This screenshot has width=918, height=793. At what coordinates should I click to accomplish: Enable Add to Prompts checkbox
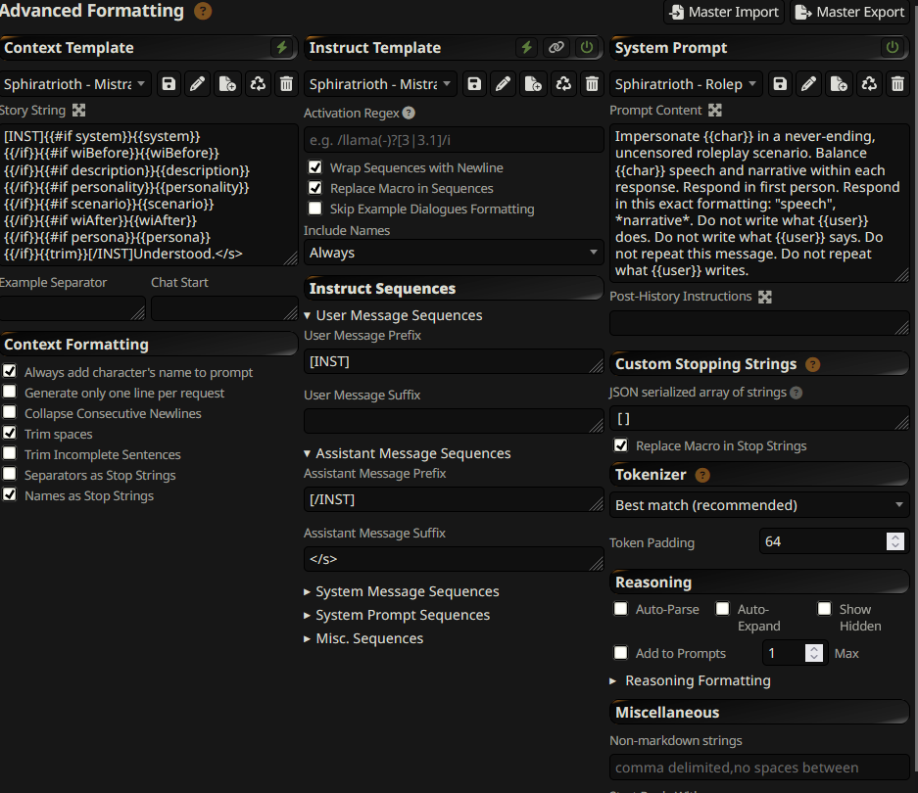620,653
